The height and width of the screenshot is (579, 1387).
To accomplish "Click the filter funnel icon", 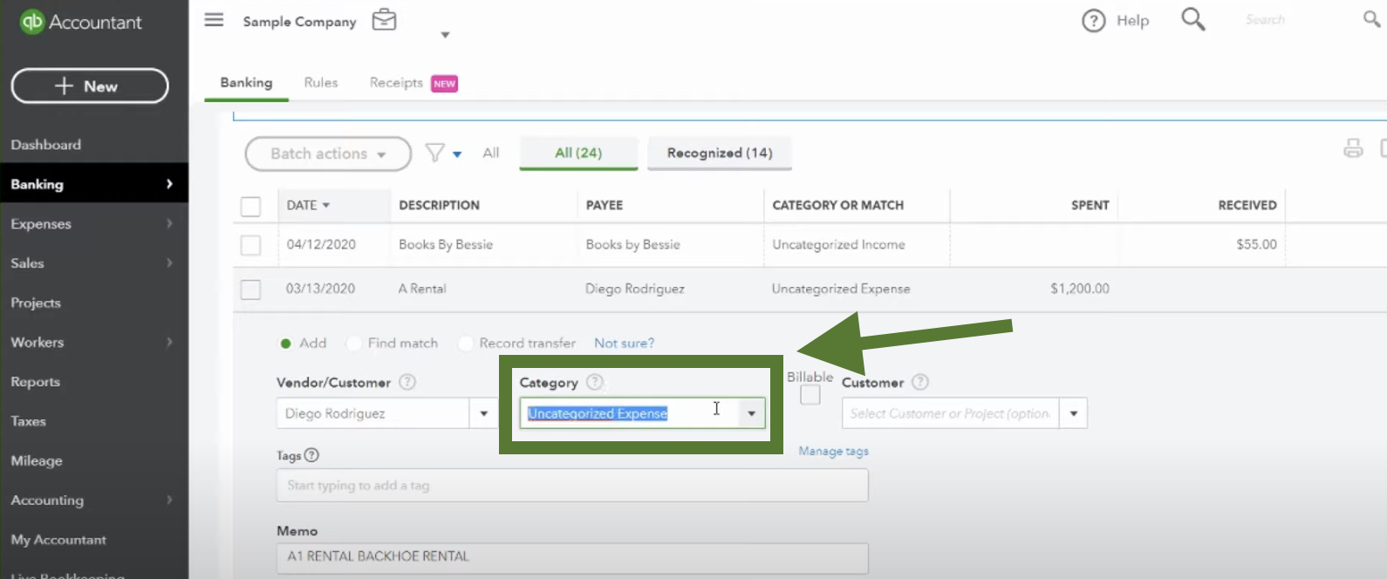I will pos(434,153).
